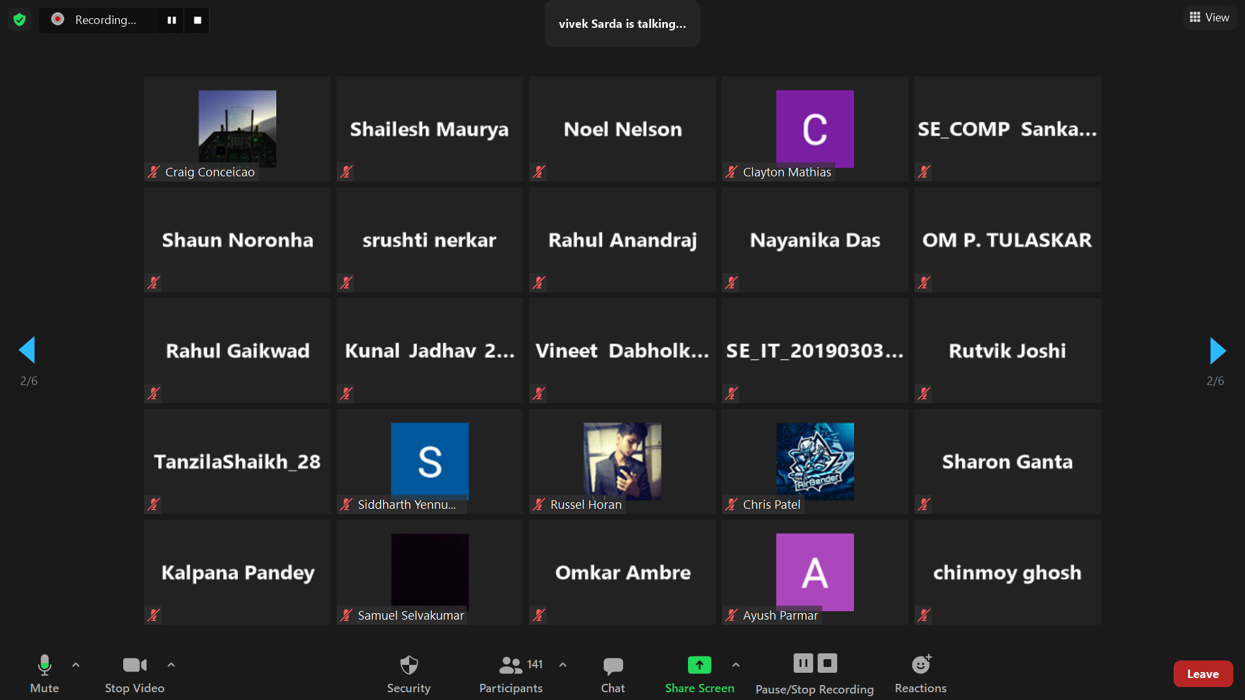Click Kunal Jadhav's muted mic icon
Image resolution: width=1245 pixels, height=700 pixels.
[x=346, y=393]
